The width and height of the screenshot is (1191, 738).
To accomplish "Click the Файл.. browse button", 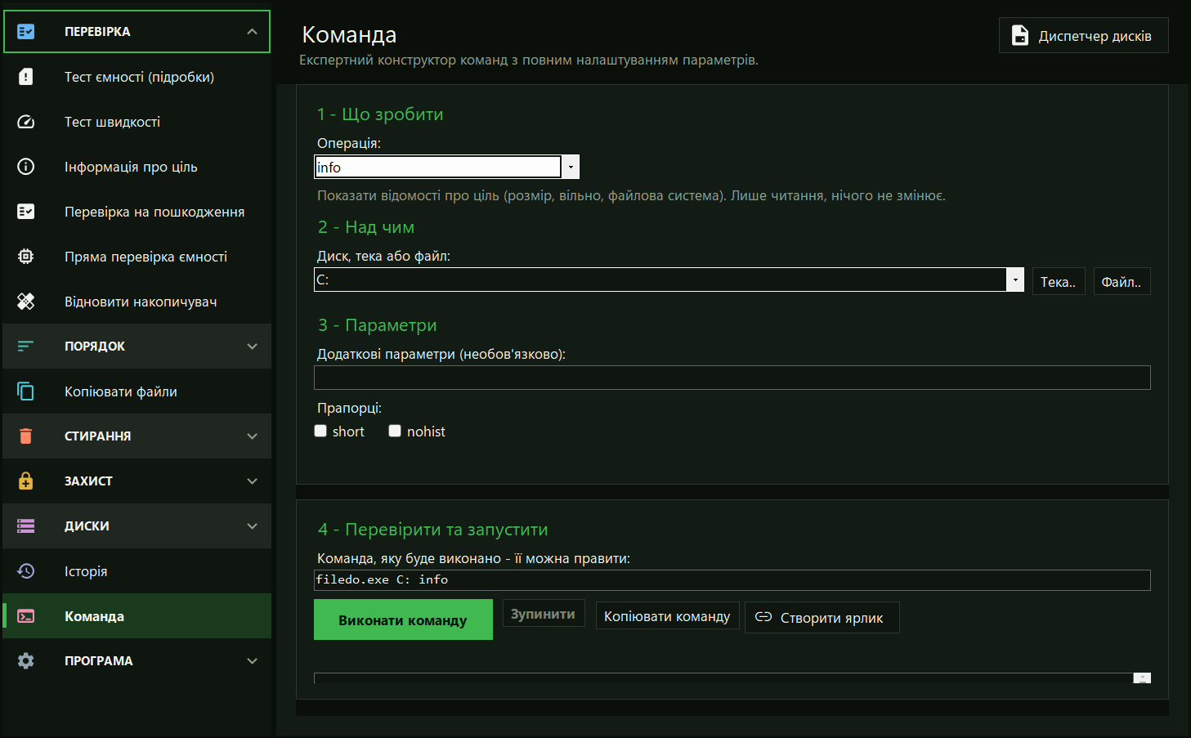I will 1122,281.
